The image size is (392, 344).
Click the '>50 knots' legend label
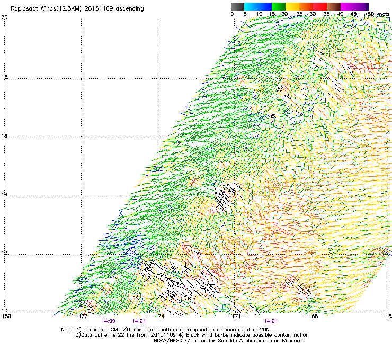tap(377, 14)
